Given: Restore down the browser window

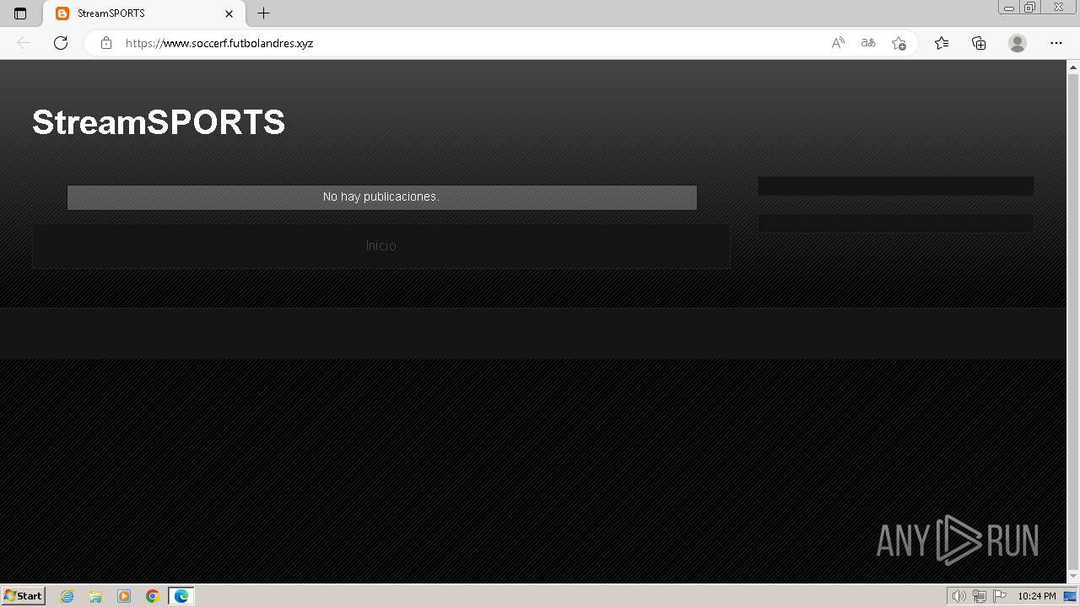Looking at the screenshot, I should [1030, 7].
